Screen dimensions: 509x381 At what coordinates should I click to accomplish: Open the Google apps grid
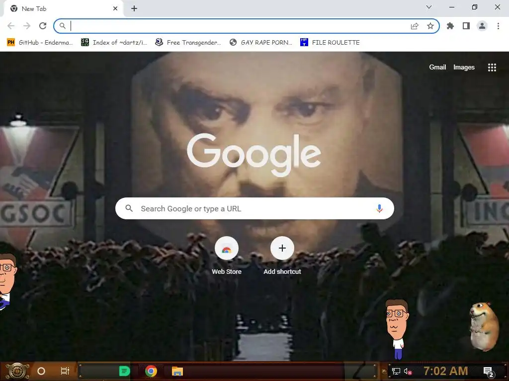click(x=492, y=67)
